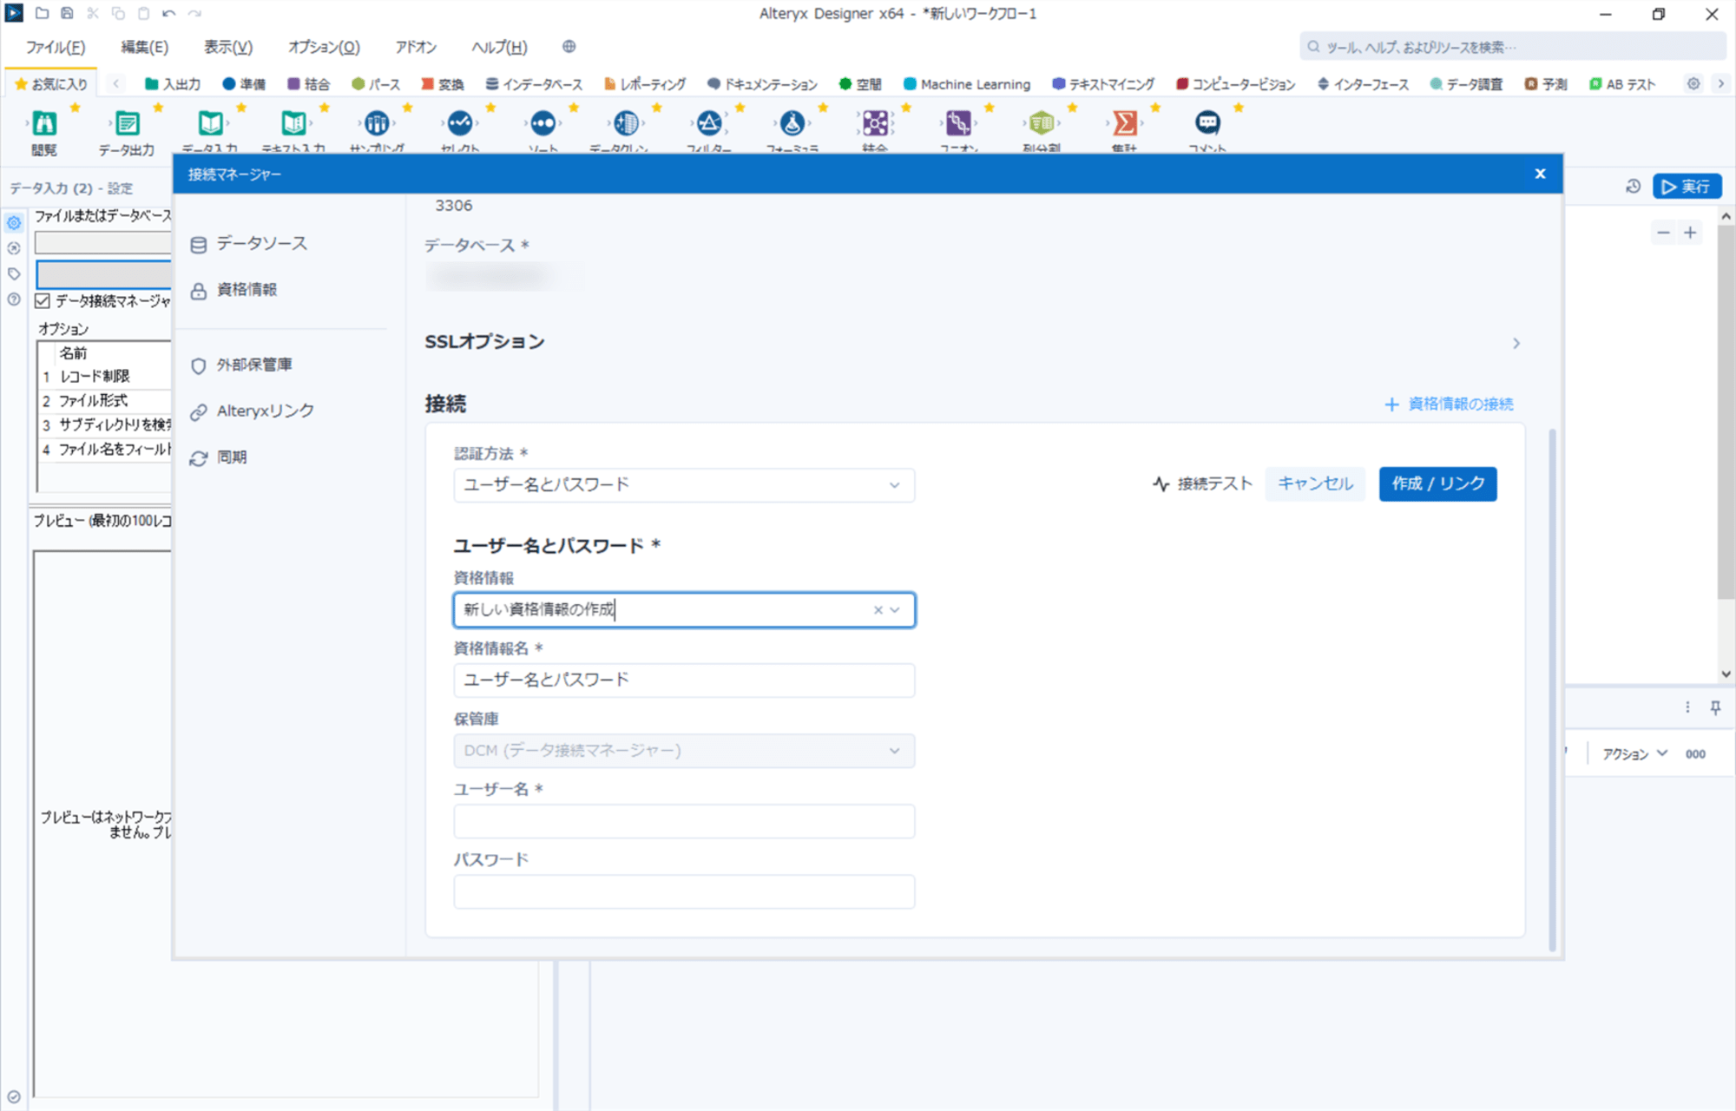This screenshot has height=1111, width=1736.
Task: Select the Select checkmark tool icon
Action: point(460,124)
